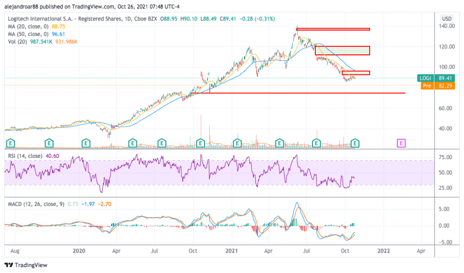
Task: Click the LOGI price tag label
Action: point(425,78)
